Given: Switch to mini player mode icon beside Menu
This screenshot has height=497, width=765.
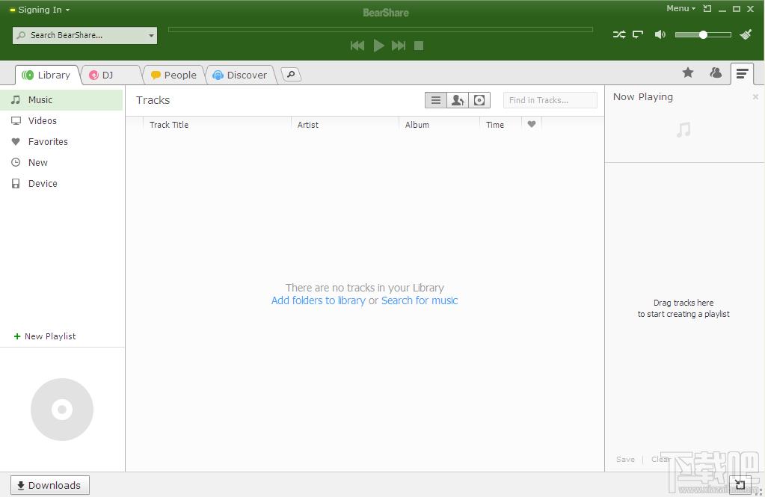Looking at the screenshot, I should 707,8.
